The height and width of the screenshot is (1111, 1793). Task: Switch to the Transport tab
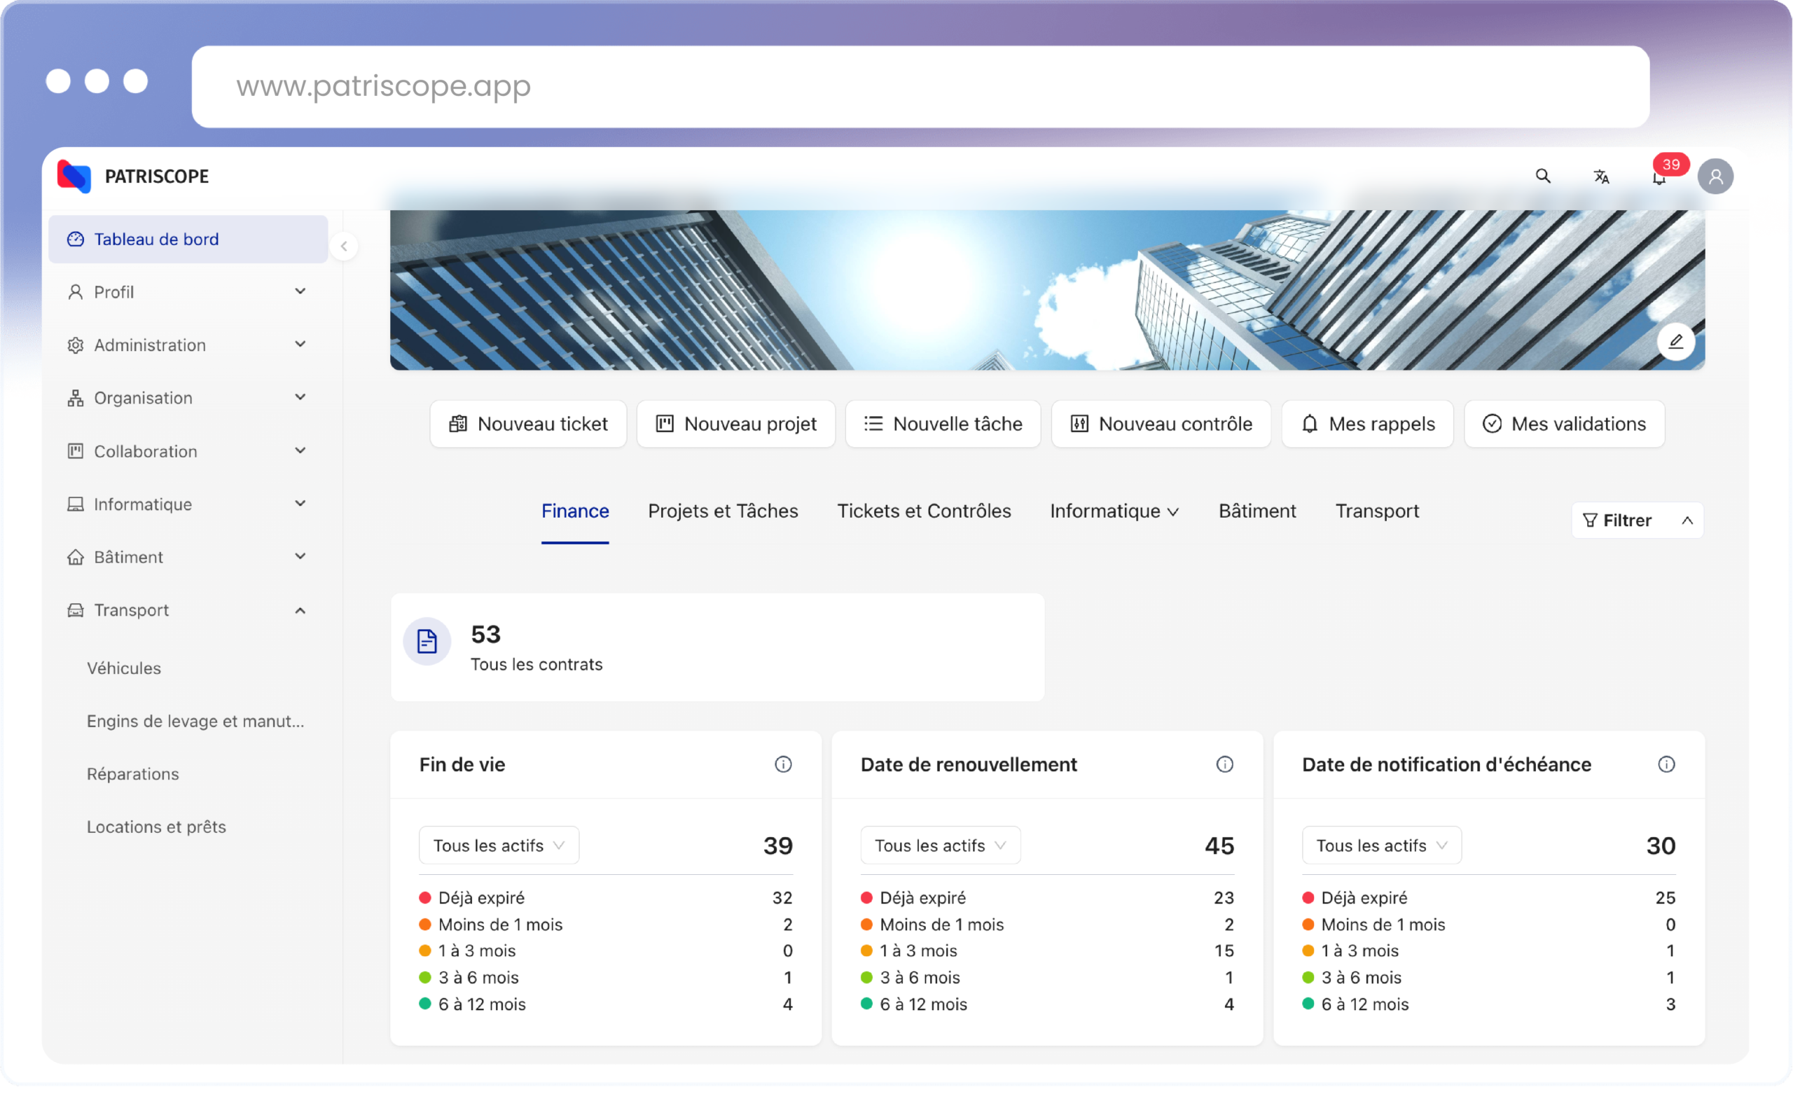click(x=1376, y=511)
